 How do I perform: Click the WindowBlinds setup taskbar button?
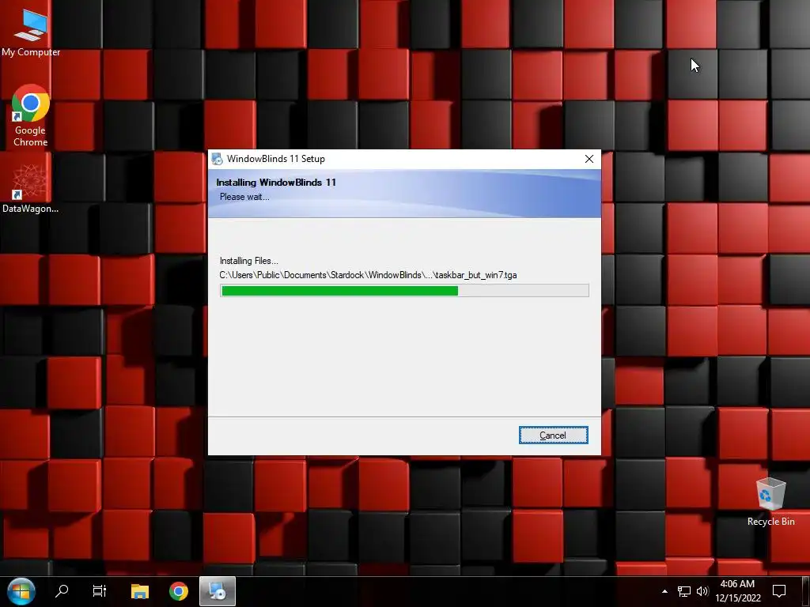pos(218,591)
